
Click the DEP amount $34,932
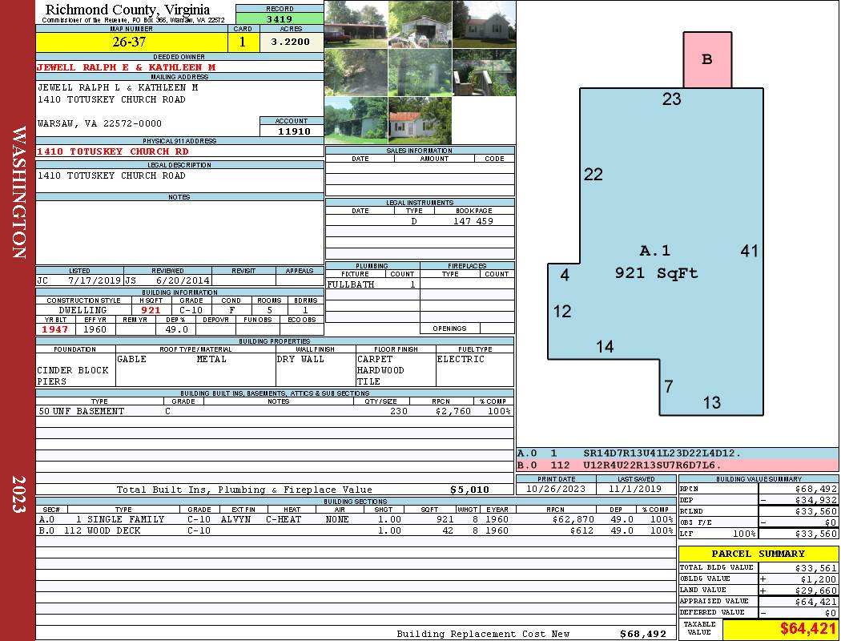(x=815, y=500)
